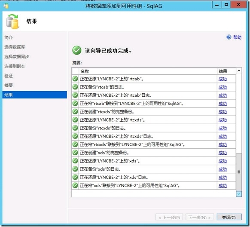Open 成功 link for 正在还原 rtcab 日志
This screenshot has height=227, width=250.
point(223,95)
